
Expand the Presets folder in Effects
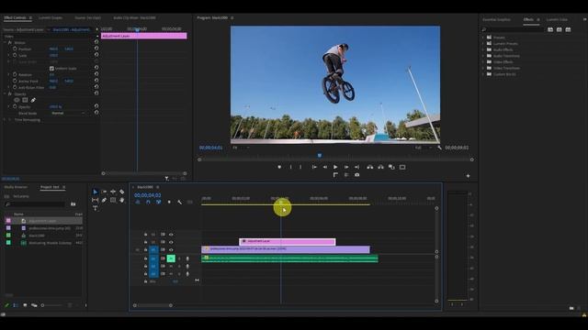click(483, 38)
